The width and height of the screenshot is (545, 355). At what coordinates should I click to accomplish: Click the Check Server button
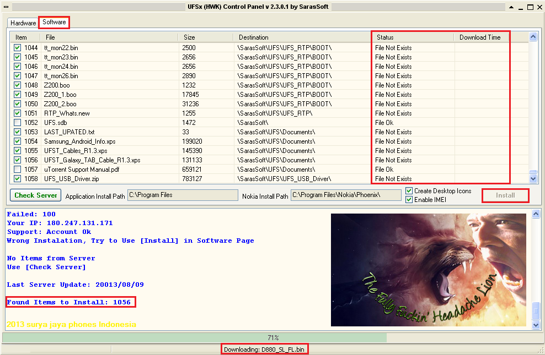(x=35, y=195)
